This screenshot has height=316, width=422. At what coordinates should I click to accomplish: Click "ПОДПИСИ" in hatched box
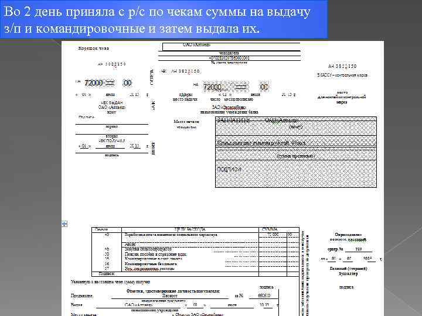[229, 170]
